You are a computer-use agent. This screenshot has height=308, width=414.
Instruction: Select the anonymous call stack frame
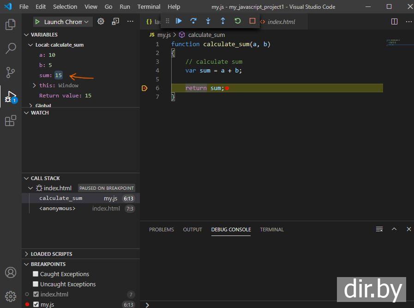(x=57, y=208)
